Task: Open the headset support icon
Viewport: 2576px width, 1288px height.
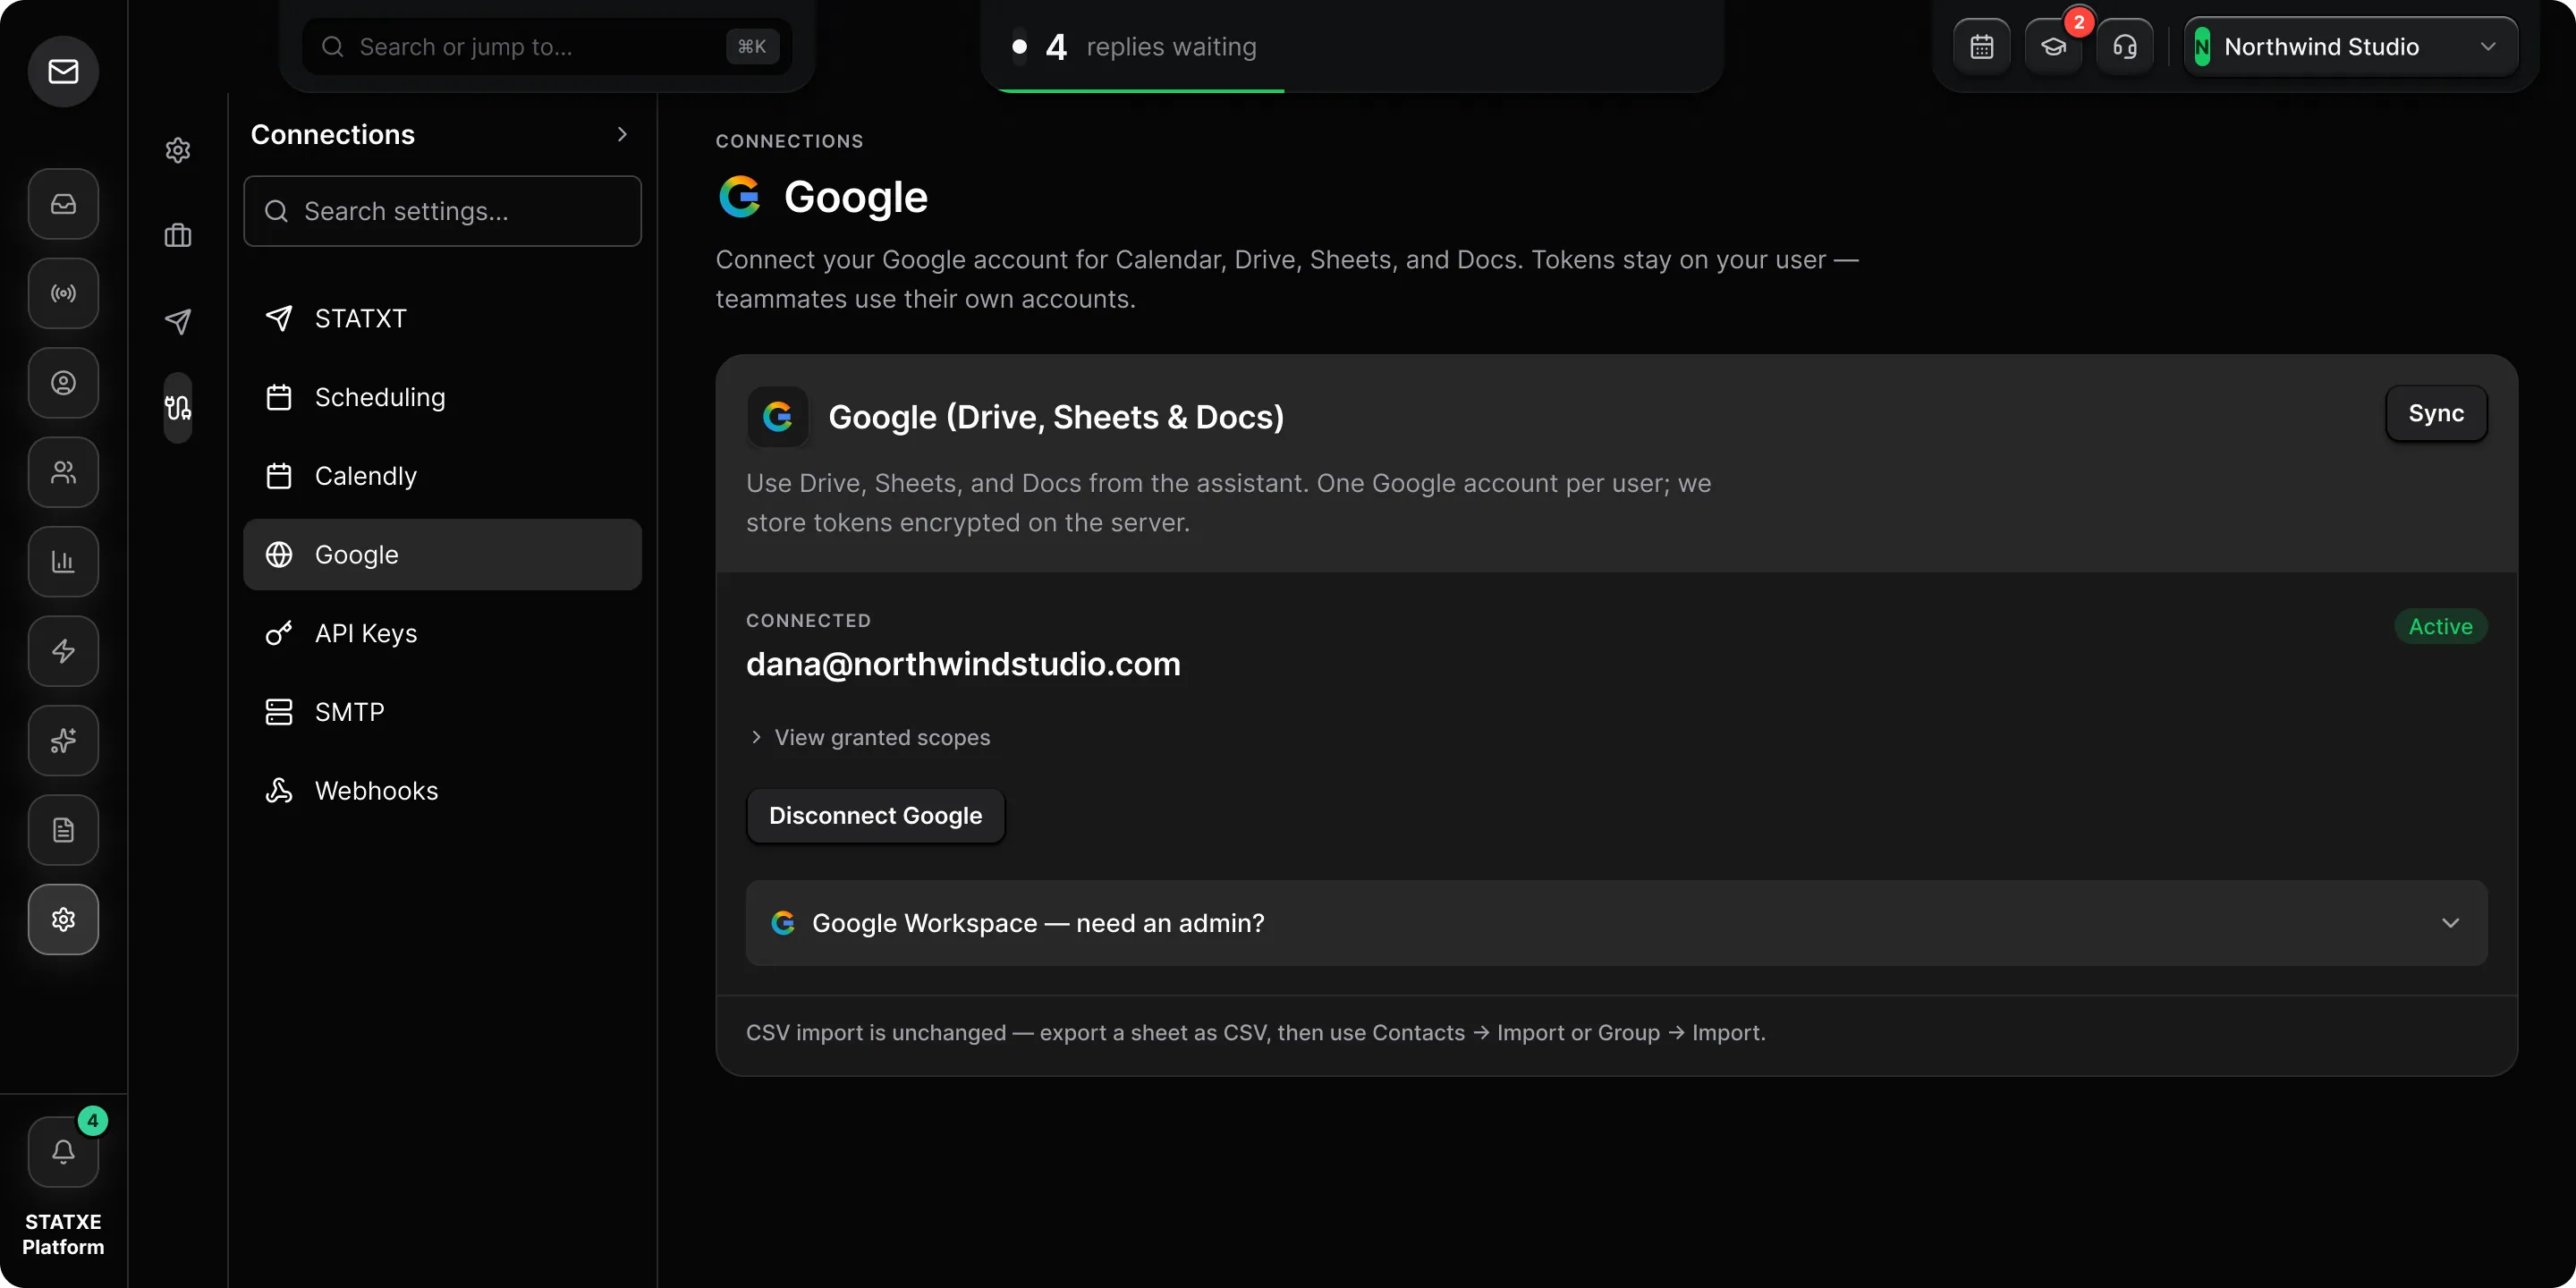Action: pos(2125,47)
